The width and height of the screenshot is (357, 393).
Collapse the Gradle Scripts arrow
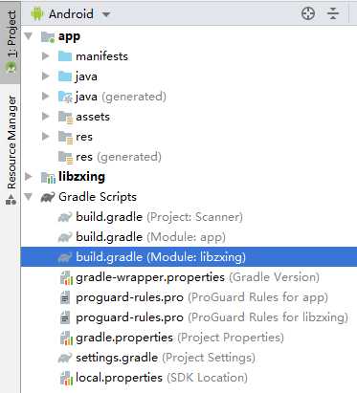[29, 197]
